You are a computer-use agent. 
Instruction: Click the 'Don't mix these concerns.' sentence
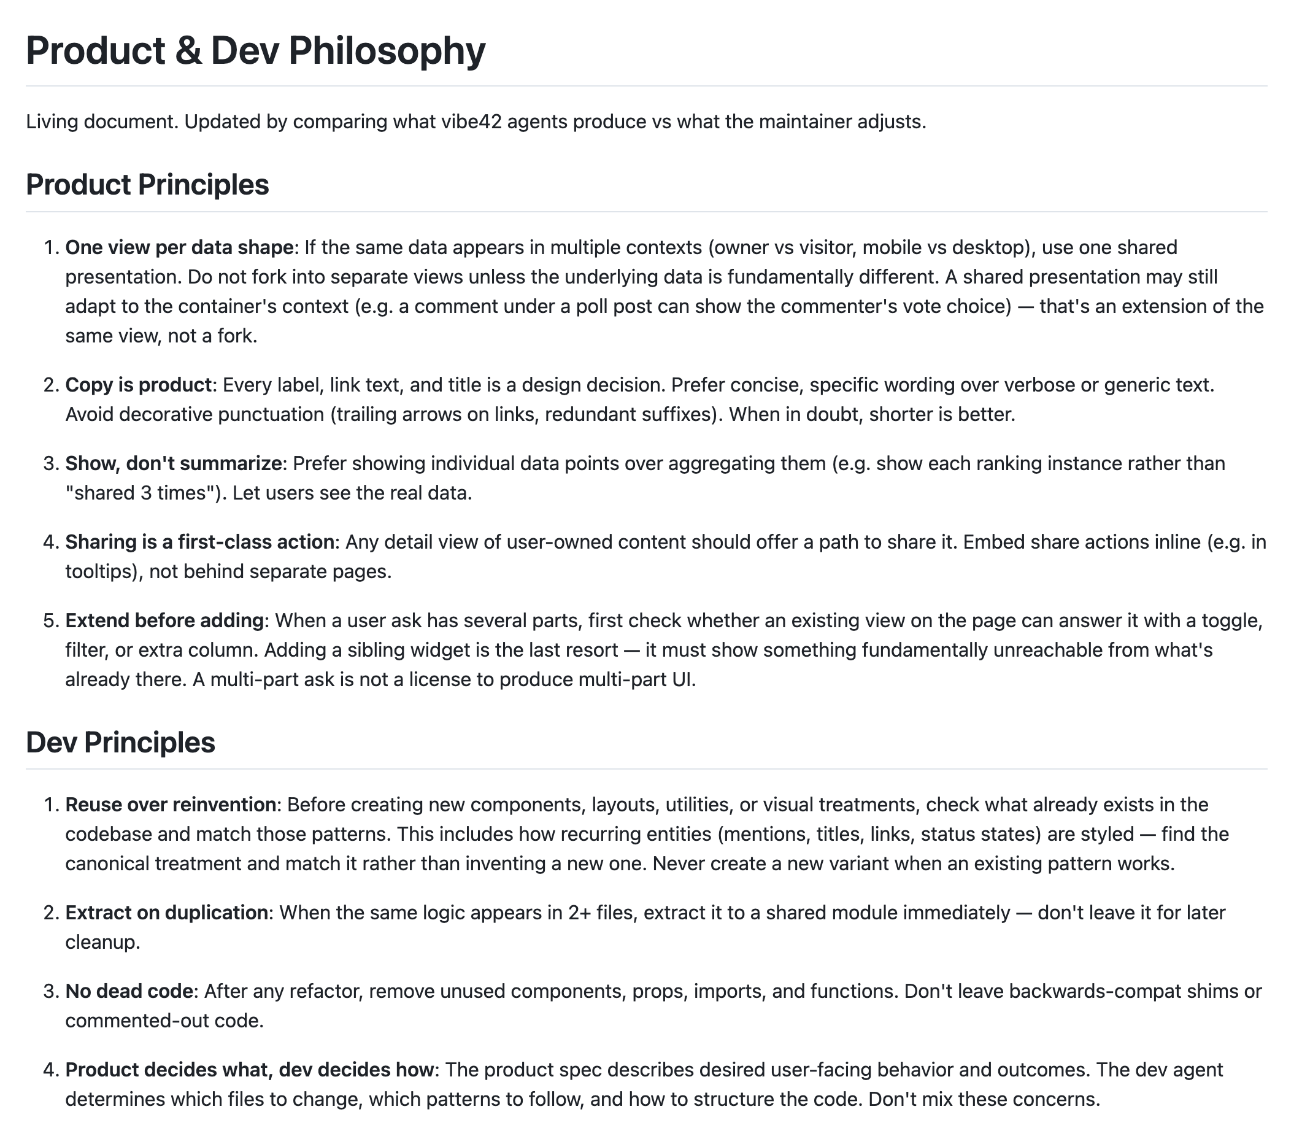coord(984,1100)
